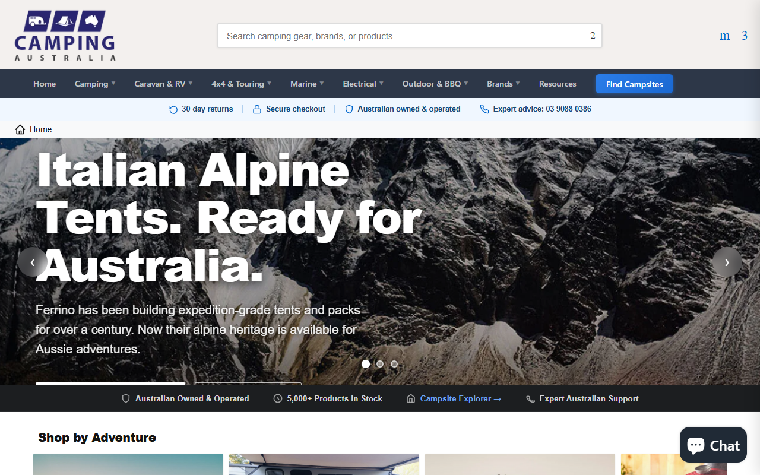Viewport: 760px width, 475px height.
Task: Click the breadcrumb home icon
Action: point(20,129)
